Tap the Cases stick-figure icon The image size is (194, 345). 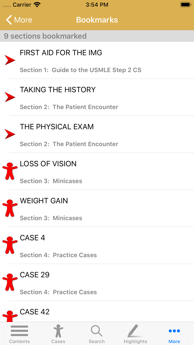58,333
